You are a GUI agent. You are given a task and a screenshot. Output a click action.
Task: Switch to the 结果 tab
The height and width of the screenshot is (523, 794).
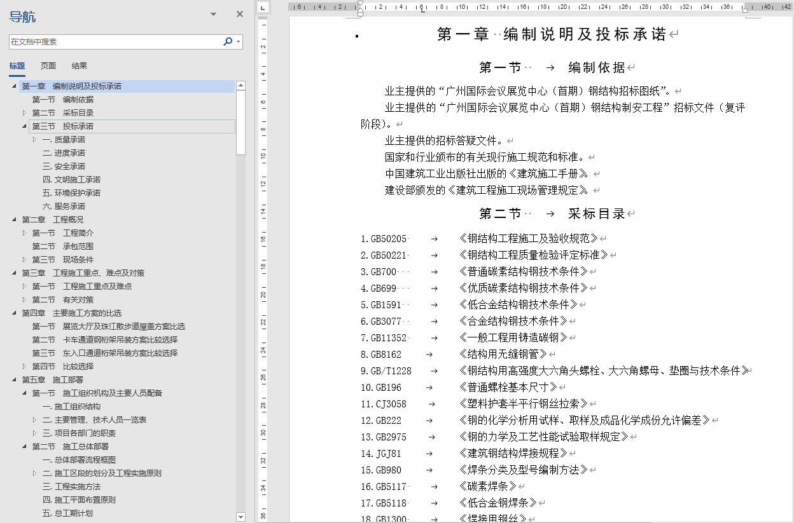(x=80, y=65)
